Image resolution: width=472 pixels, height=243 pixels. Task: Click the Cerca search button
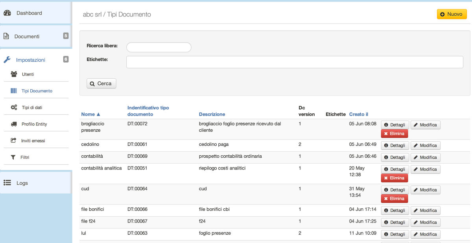(101, 83)
